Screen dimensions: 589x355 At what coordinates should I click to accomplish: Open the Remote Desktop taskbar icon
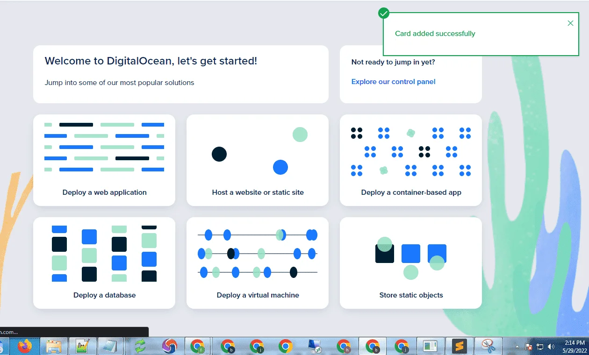coord(315,346)
